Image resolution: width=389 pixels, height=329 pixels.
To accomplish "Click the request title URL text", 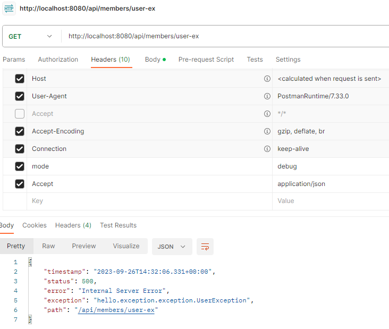I will click(x=87, y=9).
